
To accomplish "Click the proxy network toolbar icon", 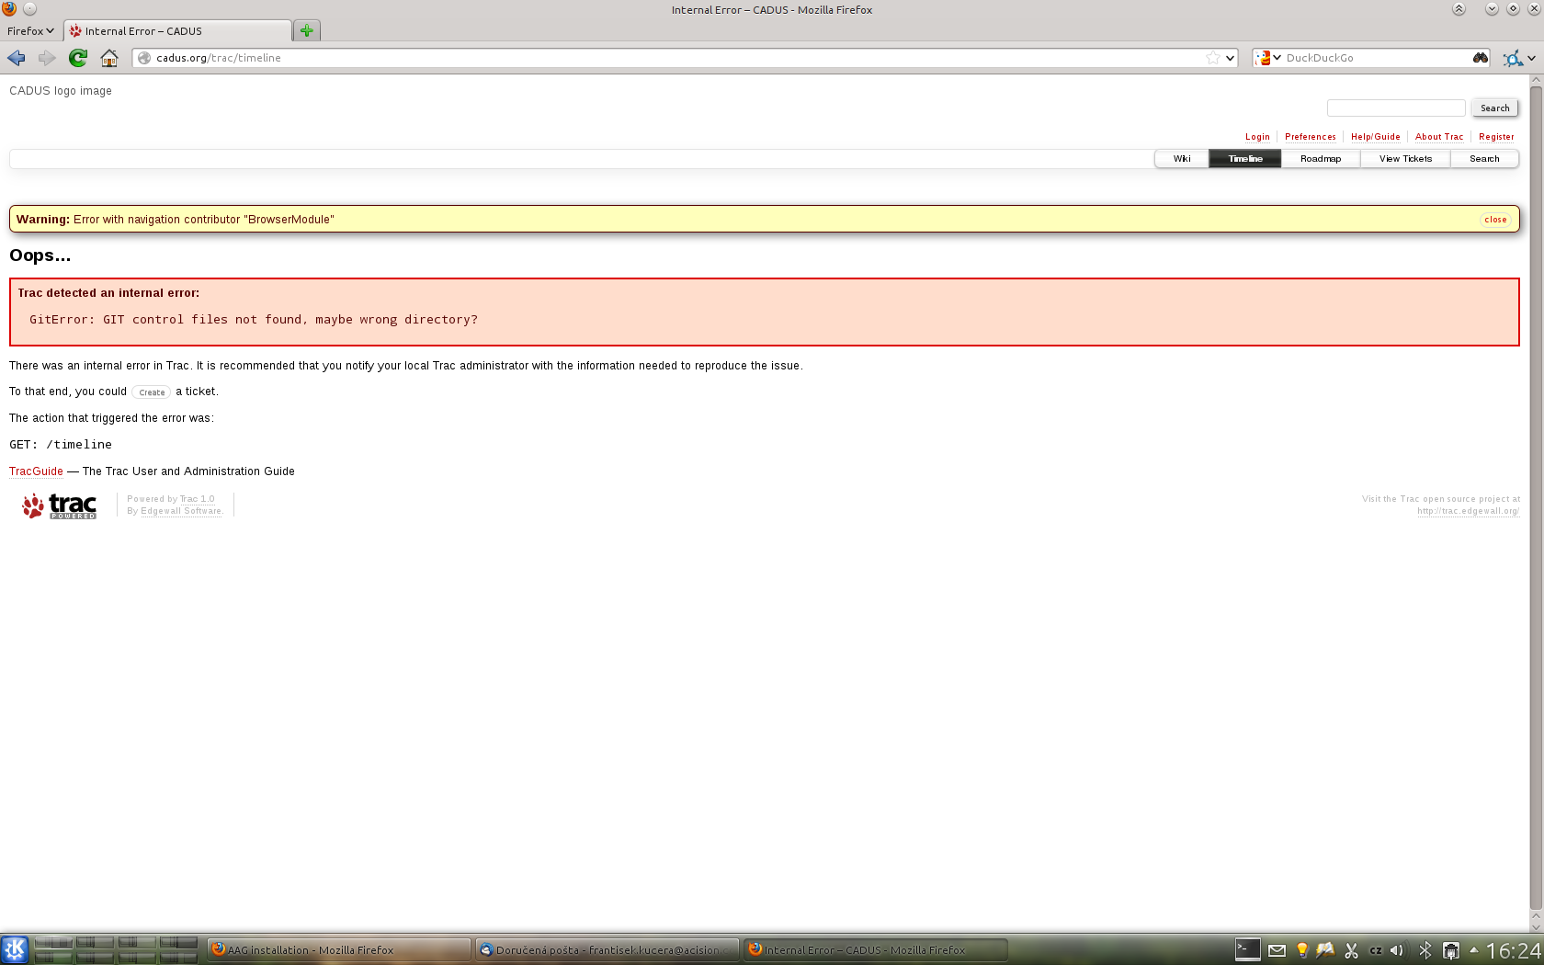I will click(1512, 58).
